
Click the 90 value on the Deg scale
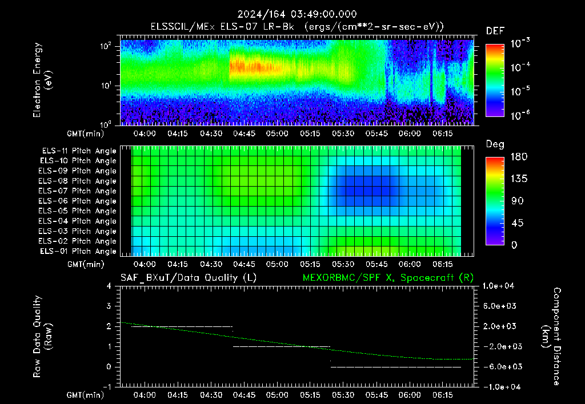(x=518, y=201)
